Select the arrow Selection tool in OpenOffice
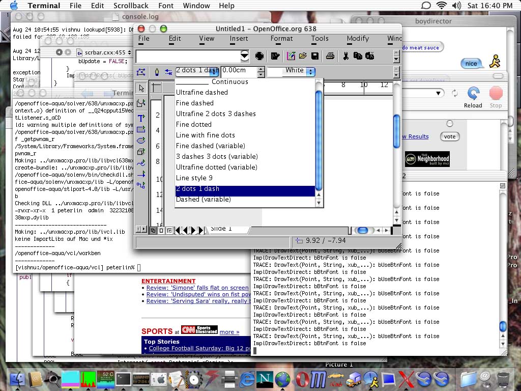 [141, 88]
